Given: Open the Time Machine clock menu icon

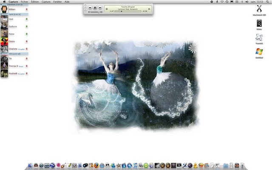Looking at the screenshot, I should [x=227, y=2].
